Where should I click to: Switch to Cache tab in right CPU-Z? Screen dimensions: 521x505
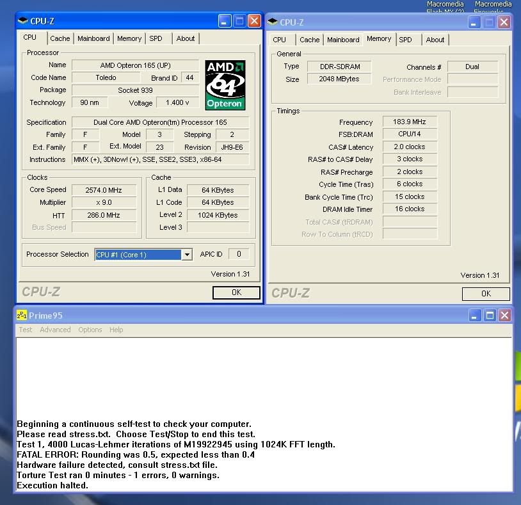click(x=309, y=40)
